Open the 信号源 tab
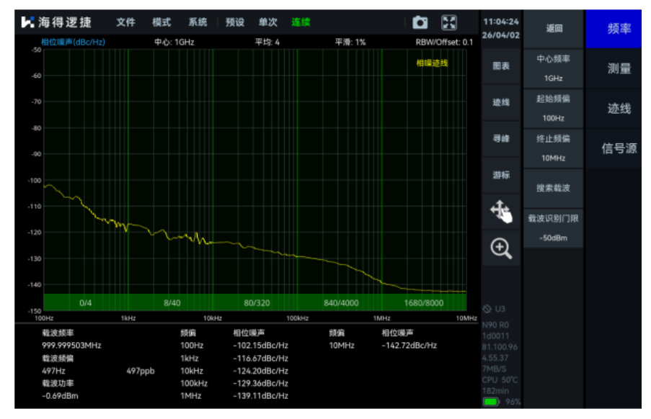Viewport: 651px width, 419px height. 619,148
